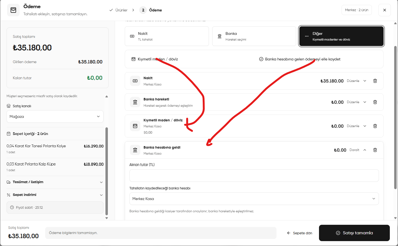Viewport: 398px width, 246px height.
Task: Expand the Banka hareketi row with Düzenle
Action: [x=357, y=102]
